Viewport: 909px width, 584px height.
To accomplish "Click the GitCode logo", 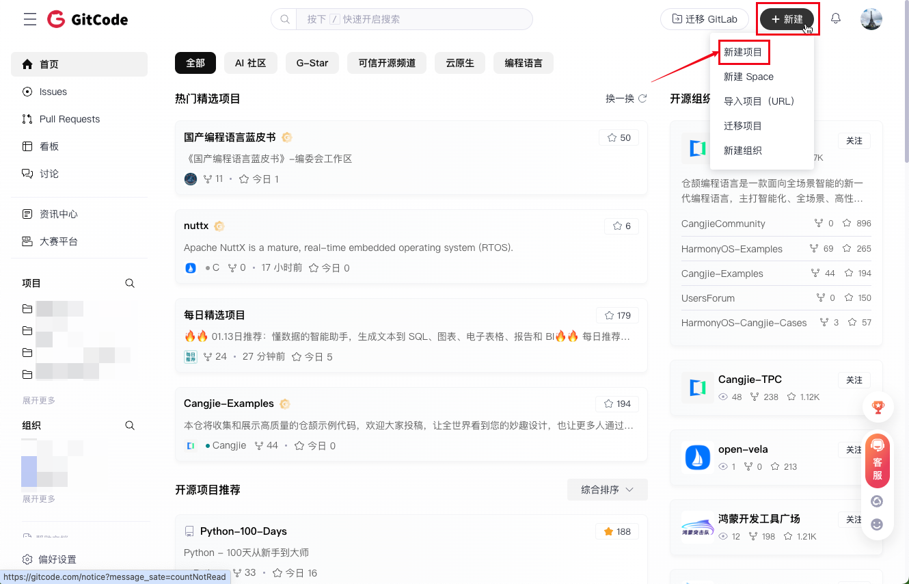I will 87,19.
